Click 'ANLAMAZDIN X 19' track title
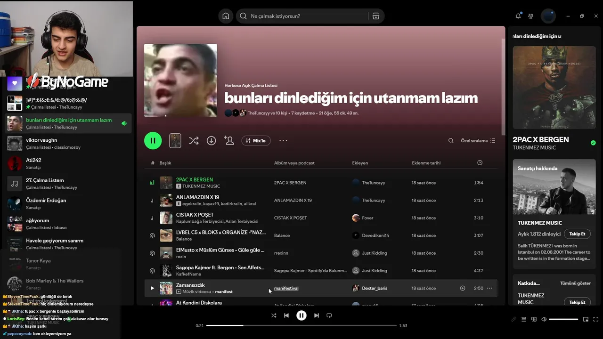 point(197,197)
